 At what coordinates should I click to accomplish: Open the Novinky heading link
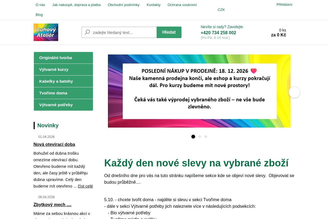click(48, 125)
